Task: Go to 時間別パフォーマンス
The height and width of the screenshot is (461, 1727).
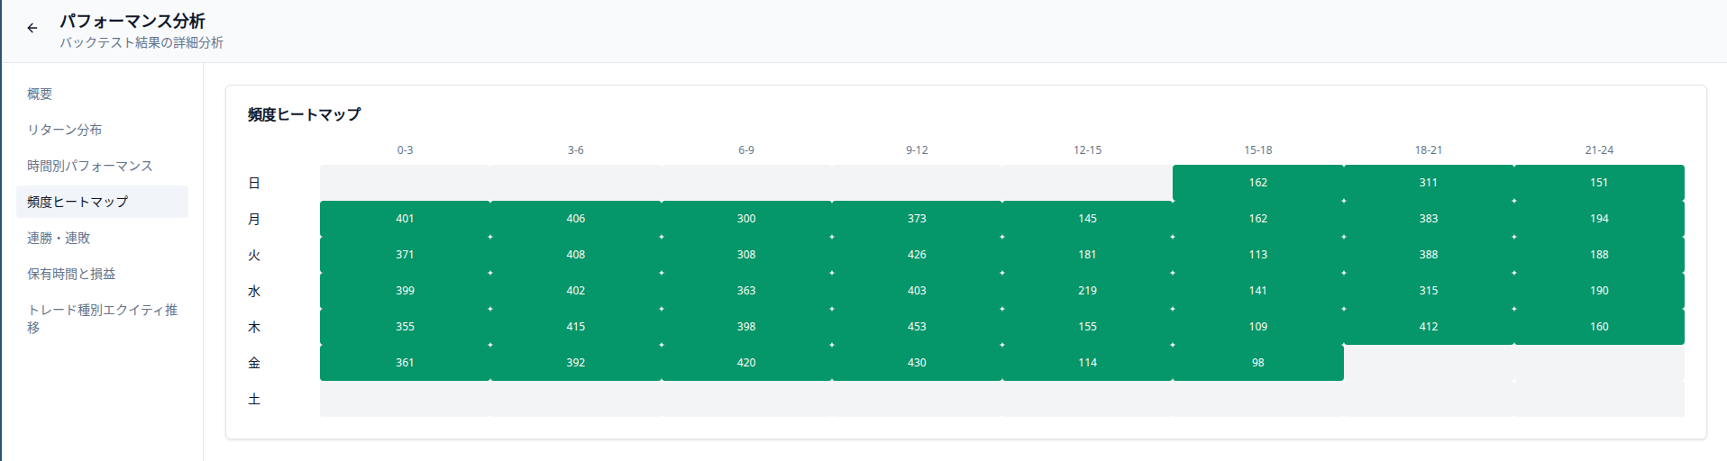Action: coord(89,166)
